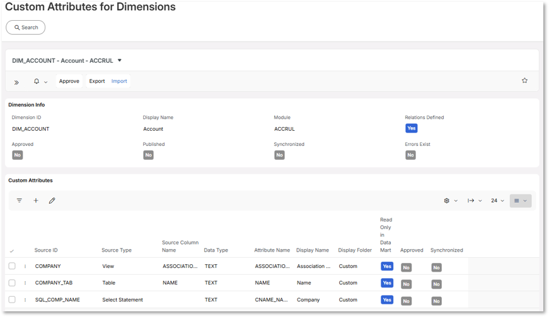Click the Errors Exist No badge
The width and height of the screenshot is (549, 317).
[x=411, y=155]
